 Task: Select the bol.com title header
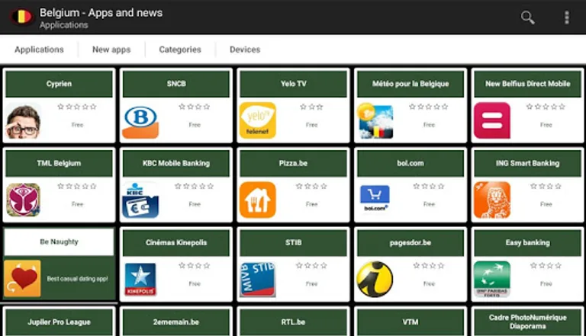[x=411, y=163]
